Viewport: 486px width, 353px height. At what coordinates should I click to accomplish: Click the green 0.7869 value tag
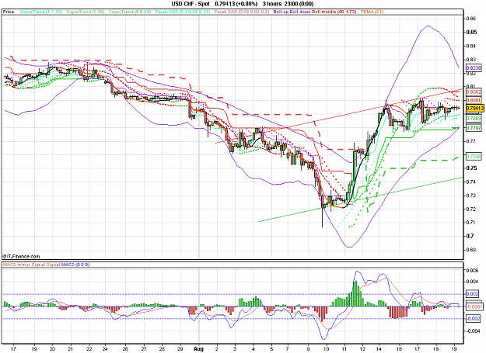[474, 119]
